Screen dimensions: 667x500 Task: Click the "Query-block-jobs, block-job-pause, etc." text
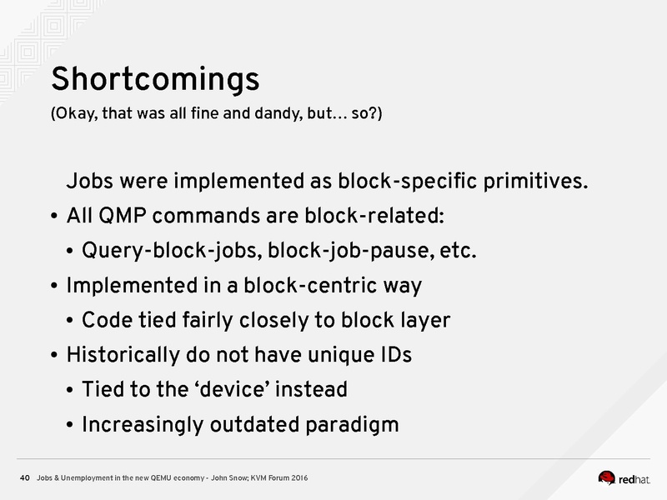[x=279, y=251]
